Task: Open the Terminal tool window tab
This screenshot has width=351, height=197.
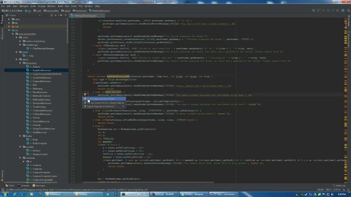Action: [x=24, y=186]
